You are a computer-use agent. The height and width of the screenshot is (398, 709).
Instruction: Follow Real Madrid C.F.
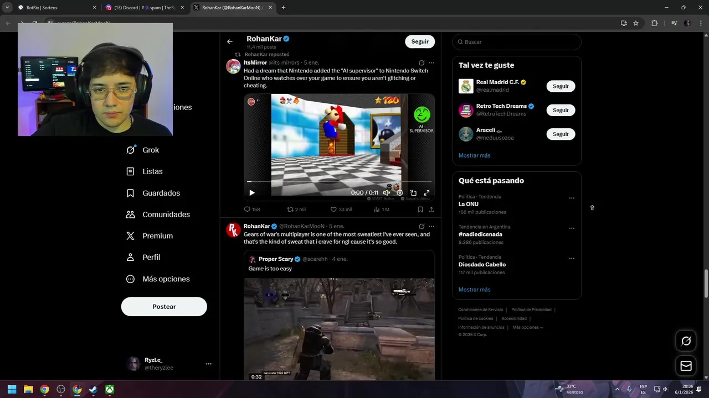point(561,86)
